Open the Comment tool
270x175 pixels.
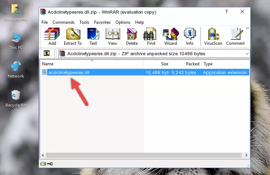[x=235, y=36]
